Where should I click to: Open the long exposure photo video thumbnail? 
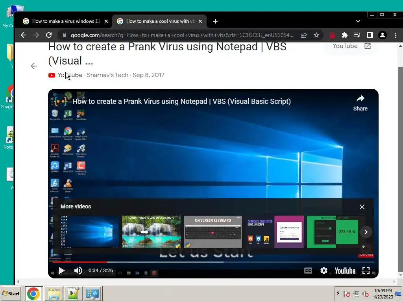[x=151, y=232]
